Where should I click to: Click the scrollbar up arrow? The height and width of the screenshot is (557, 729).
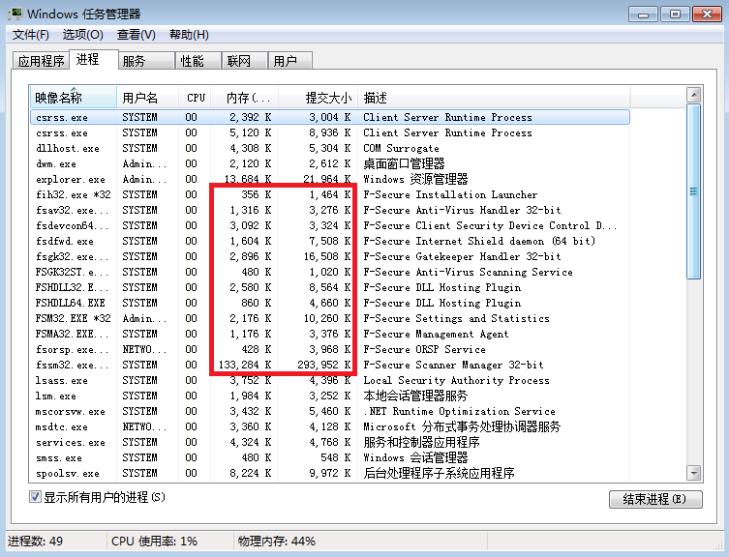click(692, 96)
